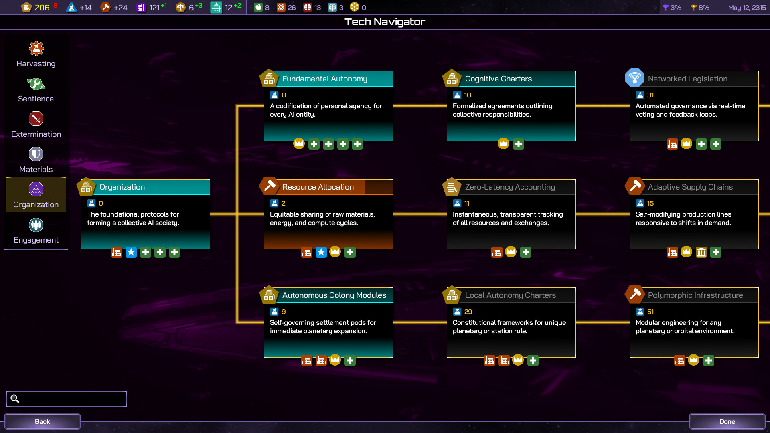View the Materials tech tree
The width and height of the screenshot is (770, 433).
tap(36, 160)
